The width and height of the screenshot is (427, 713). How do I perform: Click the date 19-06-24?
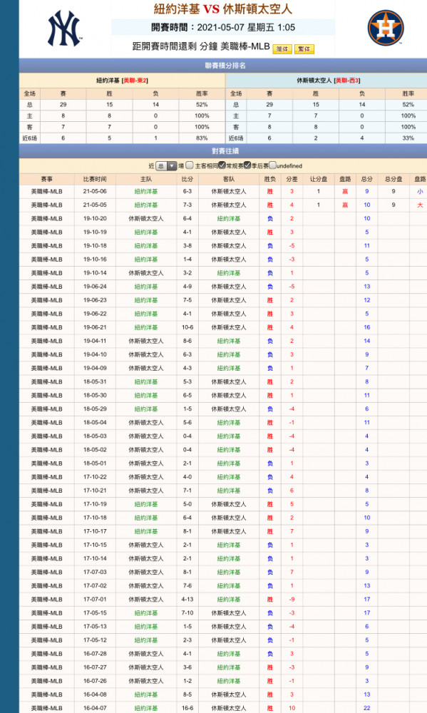click(95, 287)
